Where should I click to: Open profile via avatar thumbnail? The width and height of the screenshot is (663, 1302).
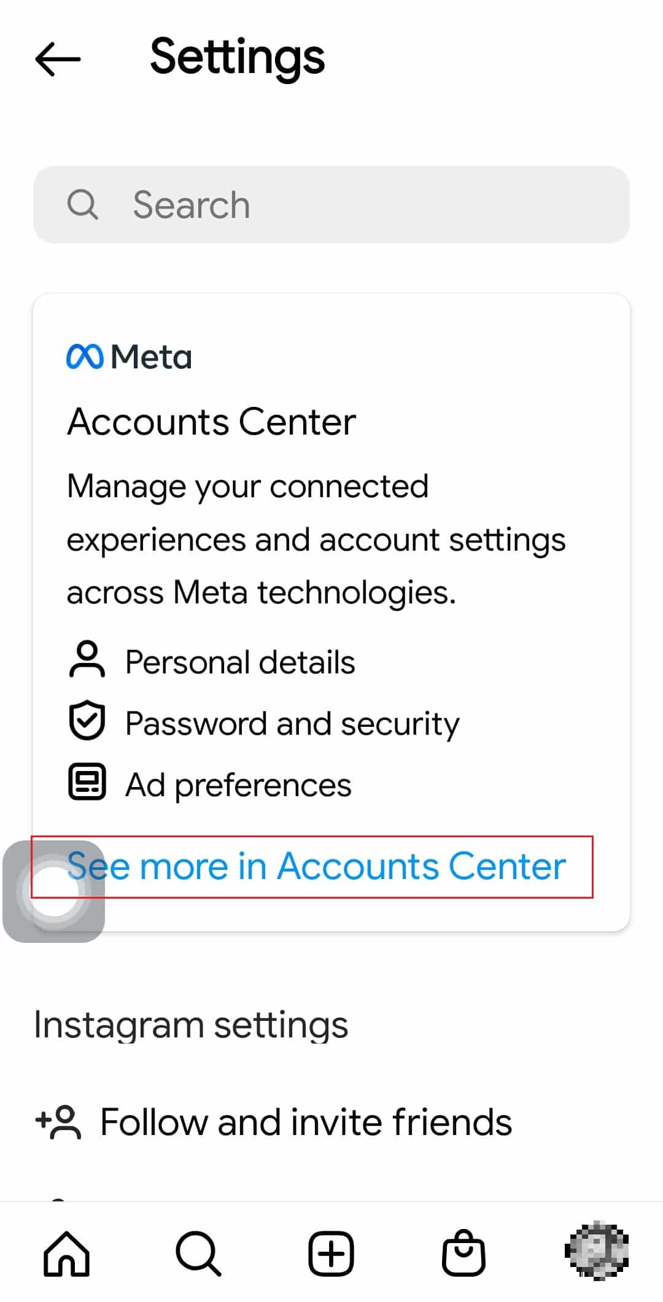point(596,1250)
